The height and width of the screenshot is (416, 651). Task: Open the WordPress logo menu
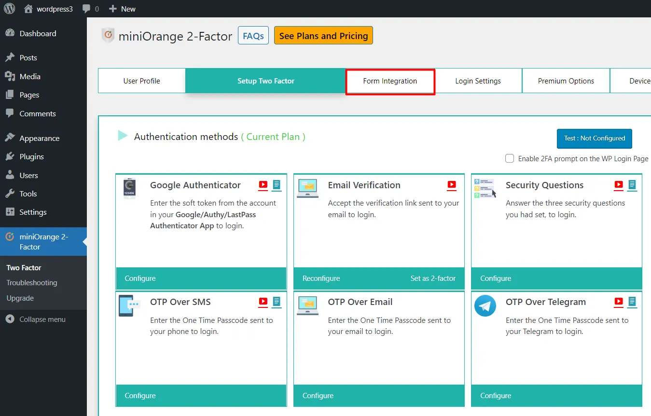pyautogui.click(x=10, y=9)
